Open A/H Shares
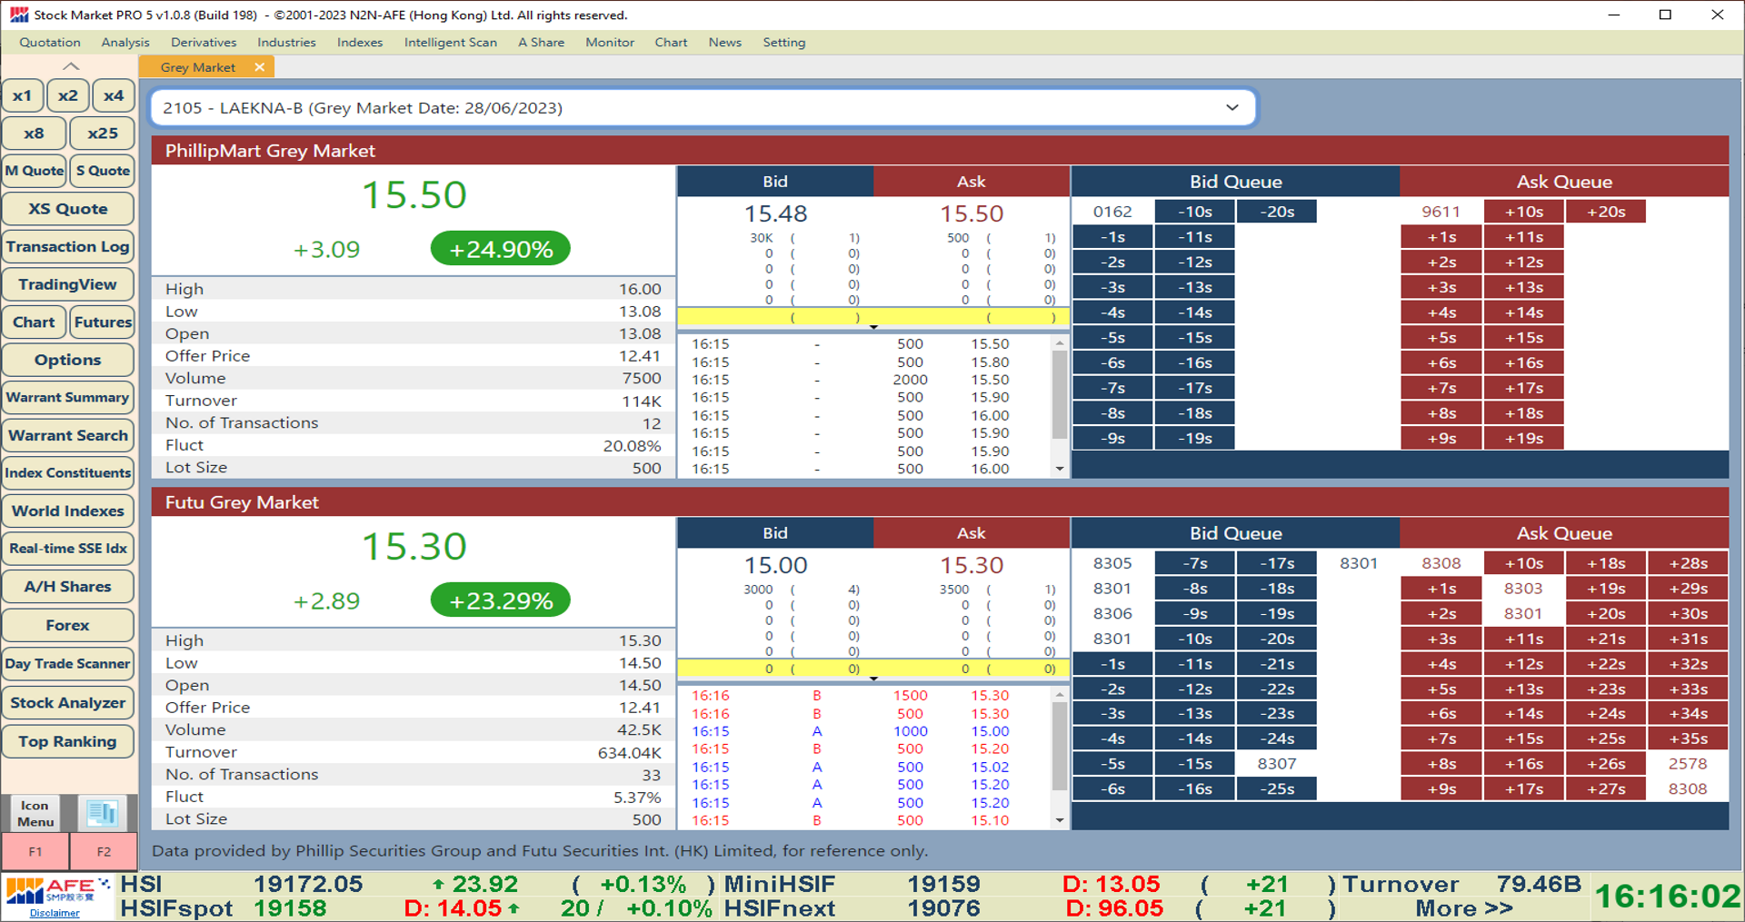Screen dimensions: 1745x922 tap(68, 587)
